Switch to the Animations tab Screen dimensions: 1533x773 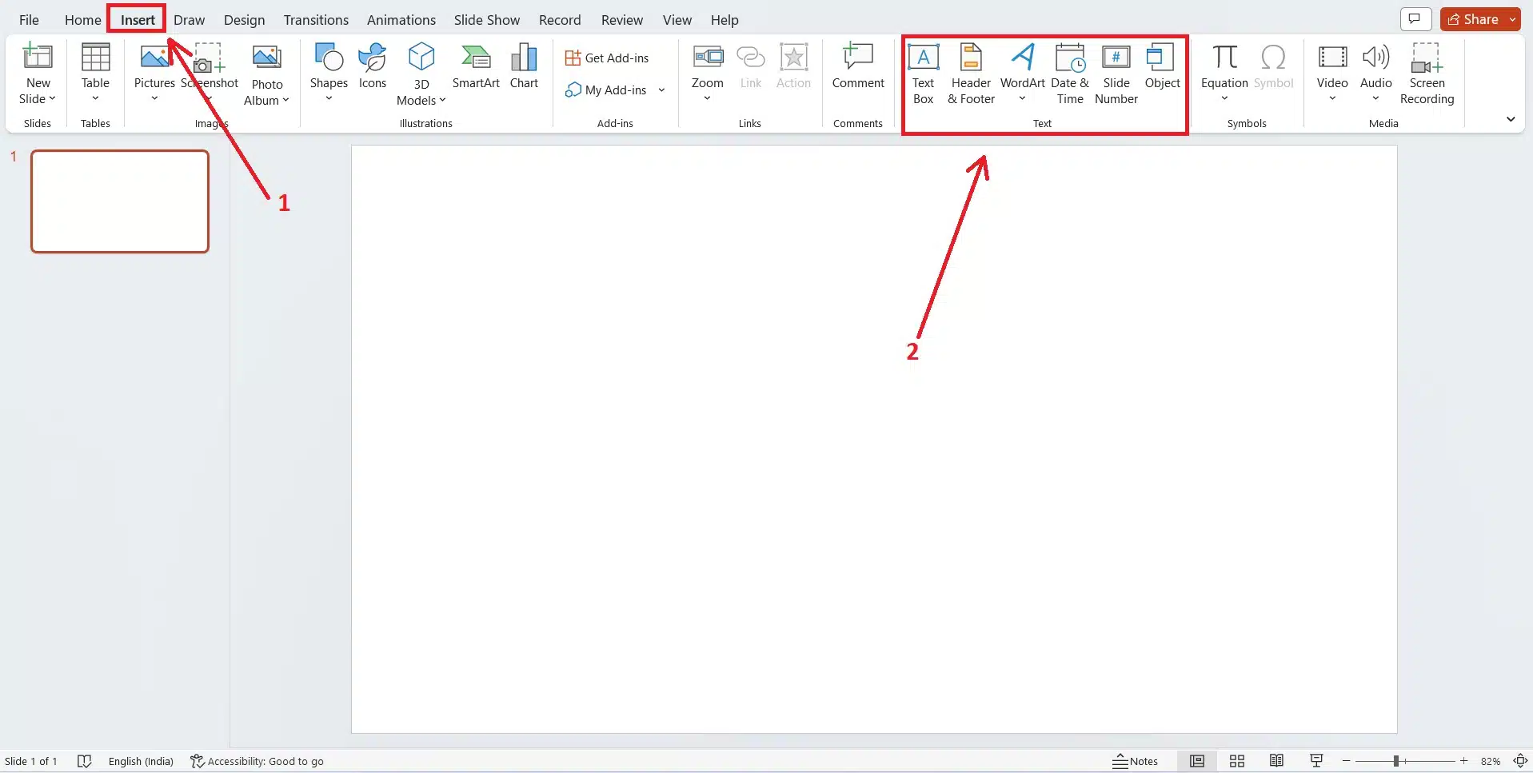401,19
